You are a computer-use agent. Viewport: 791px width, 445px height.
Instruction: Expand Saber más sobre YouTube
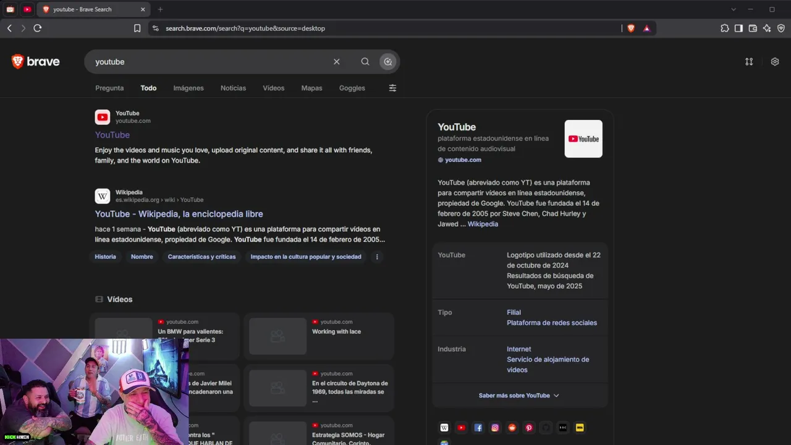pyautogui.click(x=519, y=396)
